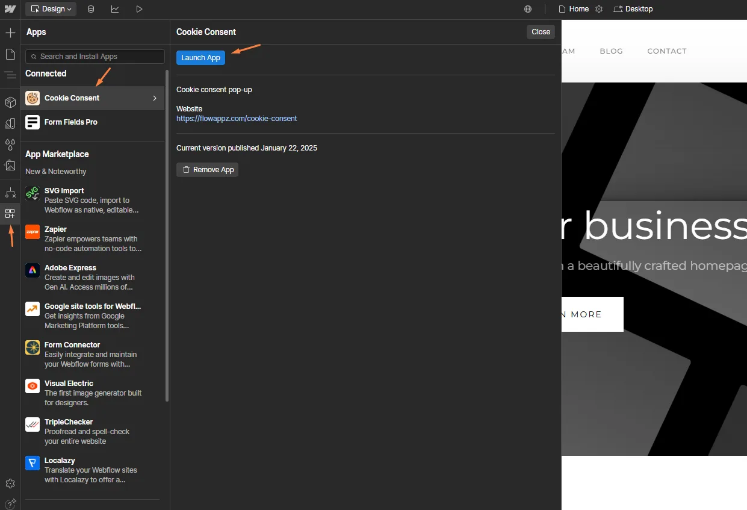The width and height of the screenshot is (747, 510).
Task: Click the Current version published text
Action: point(247,148)
